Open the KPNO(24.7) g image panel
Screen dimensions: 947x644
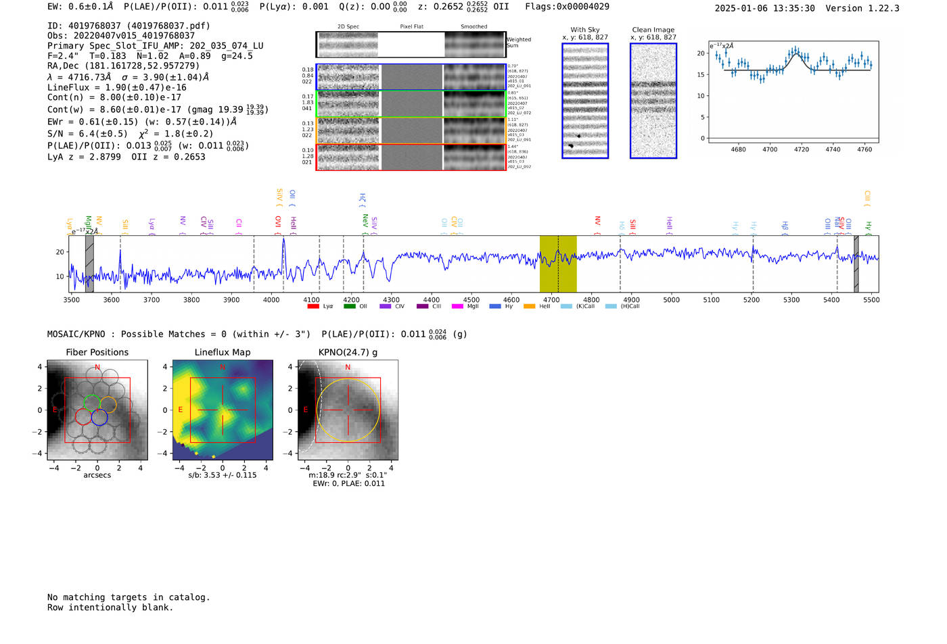click(x=348, y=410)
